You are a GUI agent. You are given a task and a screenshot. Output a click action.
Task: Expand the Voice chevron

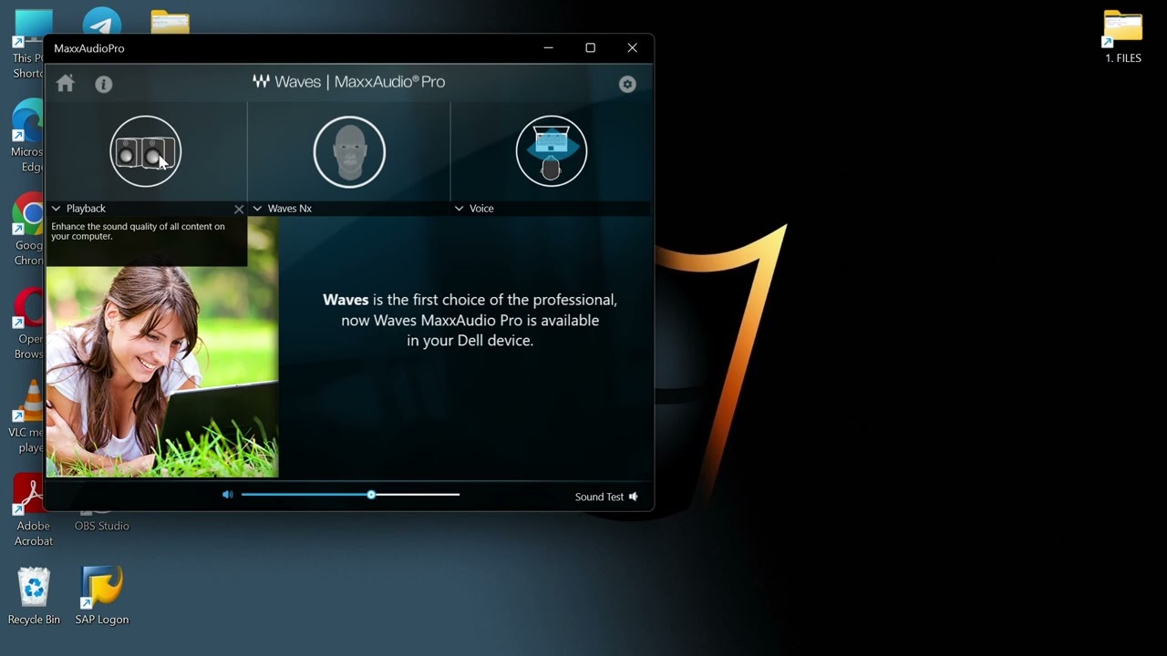point(460,209)
